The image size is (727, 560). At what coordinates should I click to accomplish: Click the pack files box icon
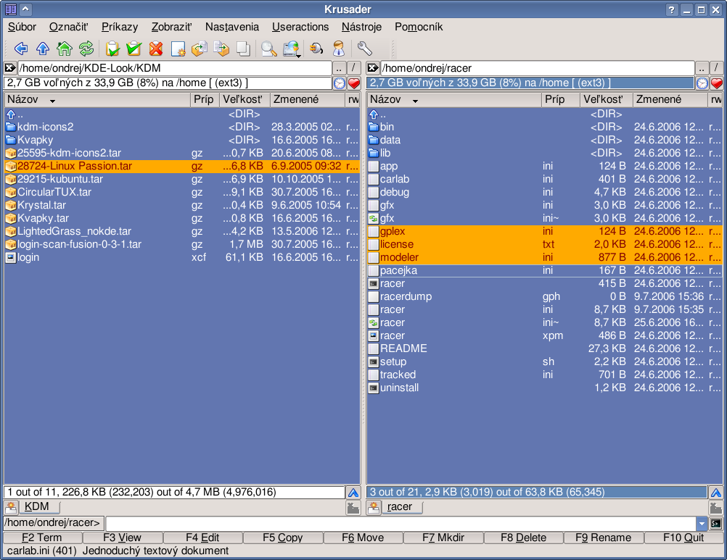(x=200, y=48)
